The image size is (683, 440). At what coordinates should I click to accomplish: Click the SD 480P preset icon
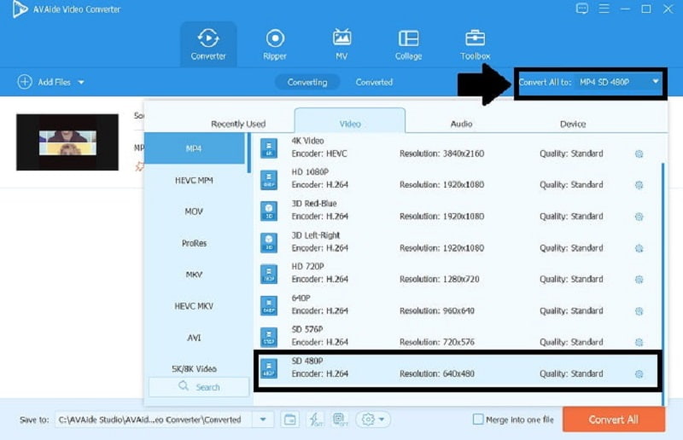coord(269,368)
